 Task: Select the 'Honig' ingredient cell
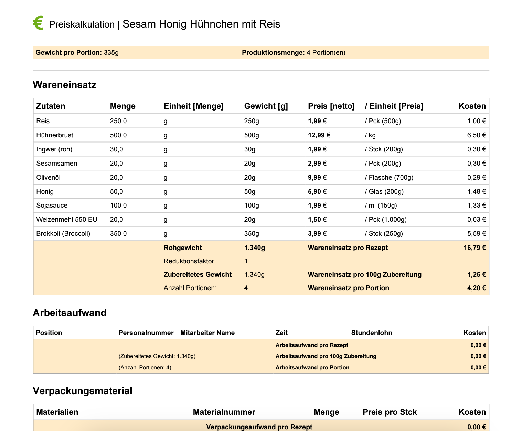point(45,192)
